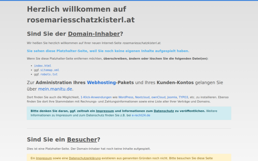The image size is (258, 161).
Task: Click the text 'Dies ist eine Platzhalter-Seite'
Action: (x=49, y=149)
